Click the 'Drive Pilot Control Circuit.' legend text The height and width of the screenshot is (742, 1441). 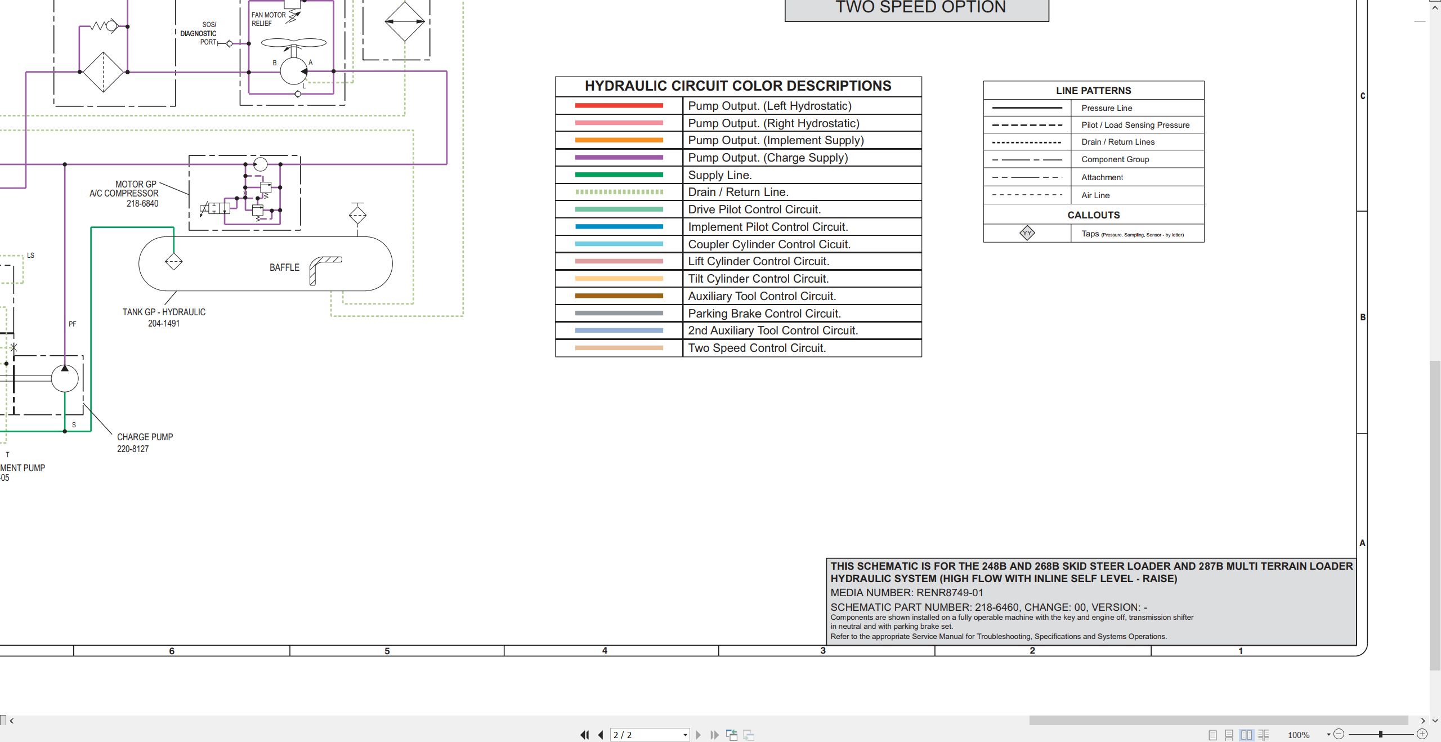click(754, 209)
